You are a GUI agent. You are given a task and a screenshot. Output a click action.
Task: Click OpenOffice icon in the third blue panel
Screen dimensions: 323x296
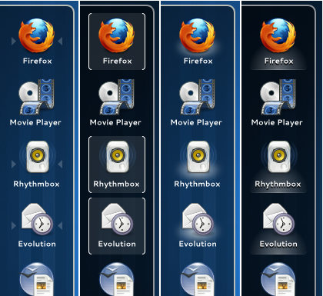tap(198, 279)
